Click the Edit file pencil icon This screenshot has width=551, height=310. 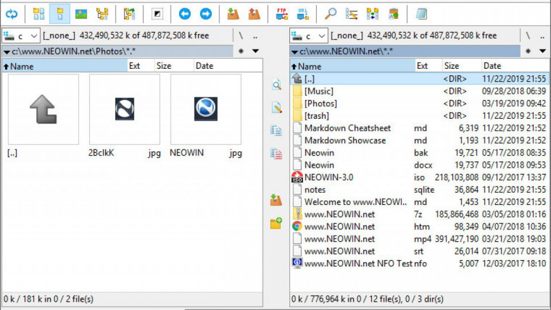[276, 107]
